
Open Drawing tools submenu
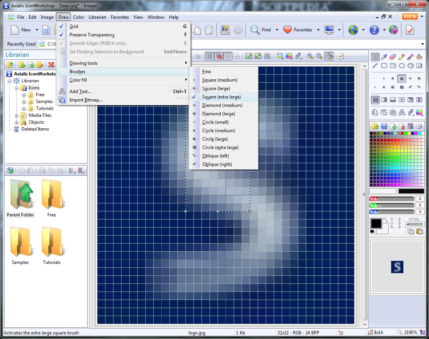click(x=123, y=63)
